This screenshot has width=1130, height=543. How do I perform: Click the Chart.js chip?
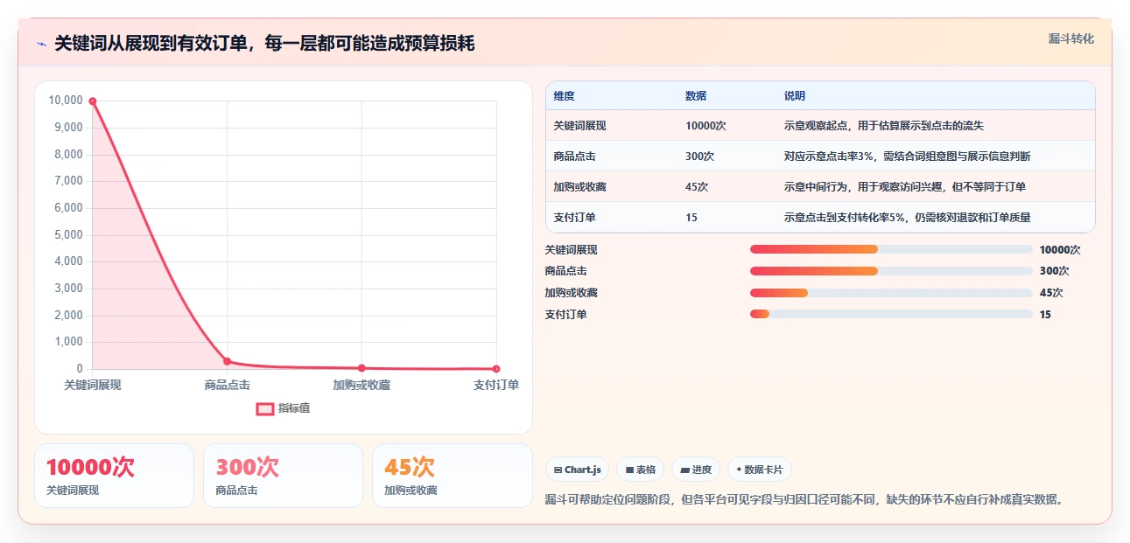coord(578,470)
